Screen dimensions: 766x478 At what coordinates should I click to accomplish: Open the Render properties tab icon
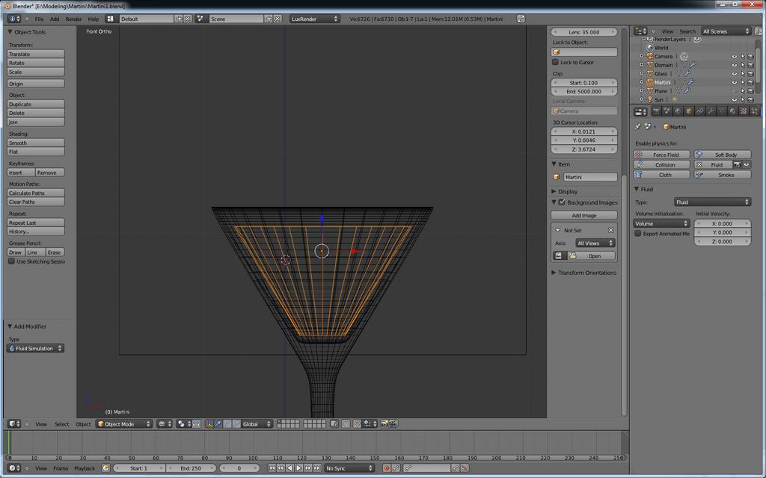coord(656,112)
